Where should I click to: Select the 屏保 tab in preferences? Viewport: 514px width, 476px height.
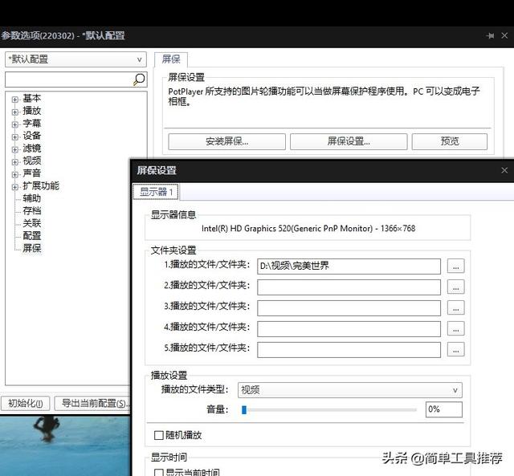(x=171, y=59)
